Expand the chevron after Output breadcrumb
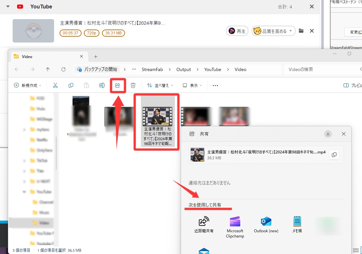 tap(198, 69)
